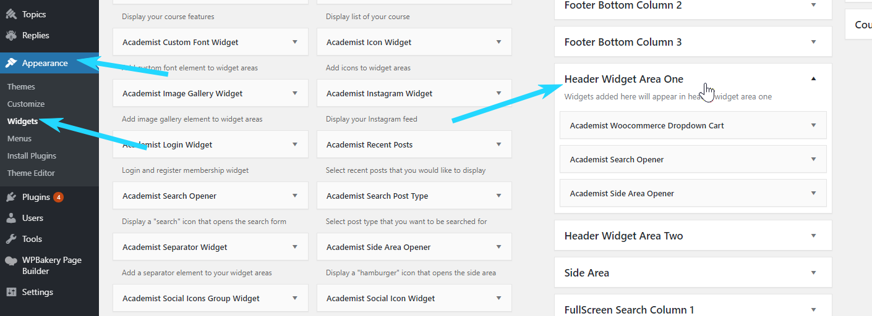The width and height of the screenshot is (872, 316).
Task: Click the WPBakery Page Builder icon
Action: coord(11,260)
